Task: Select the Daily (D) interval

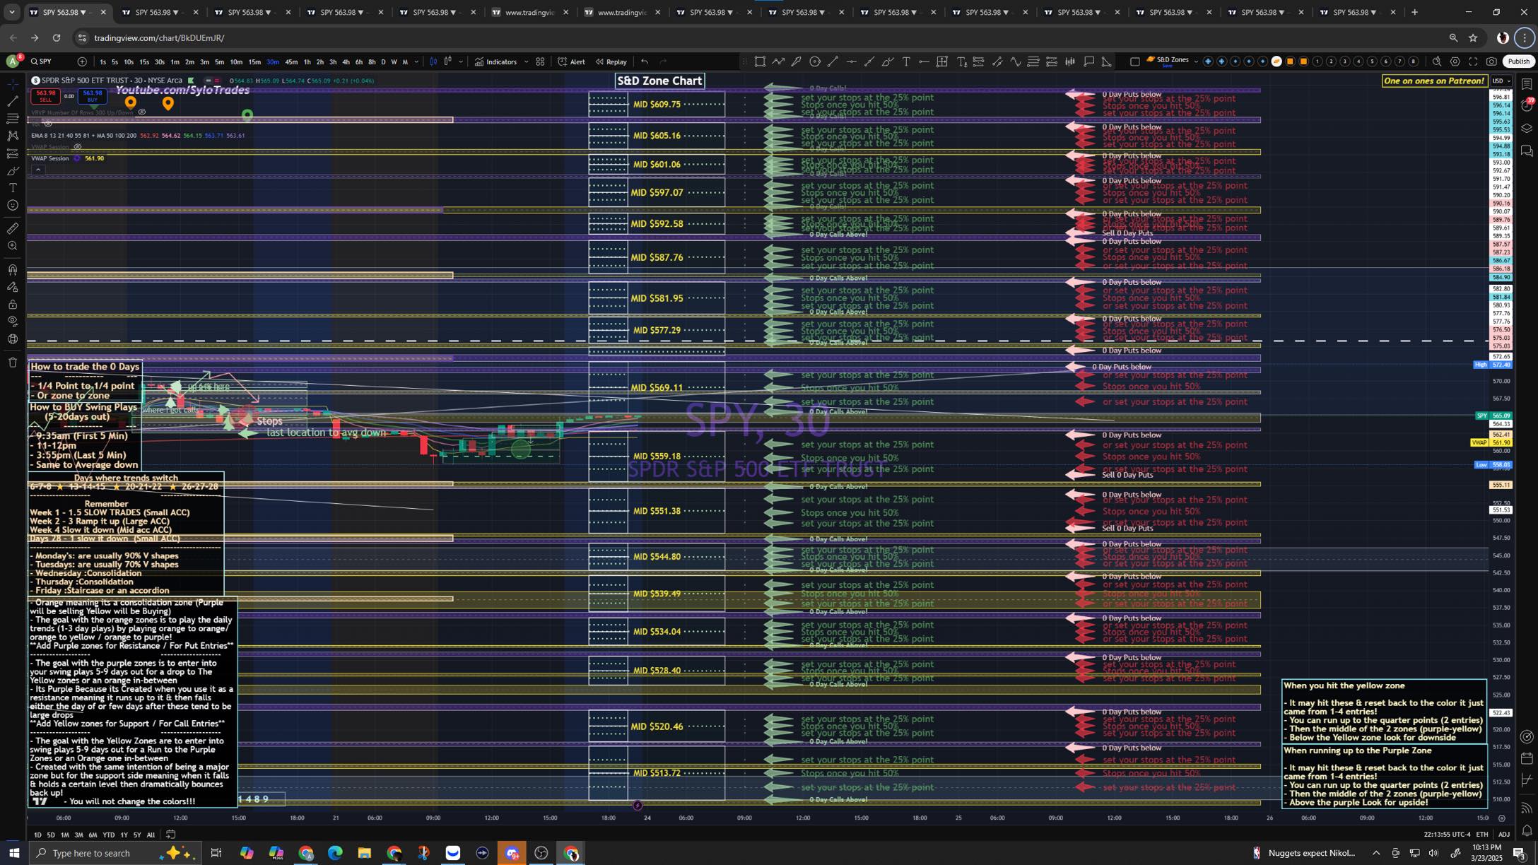Action: pos(383,62)
